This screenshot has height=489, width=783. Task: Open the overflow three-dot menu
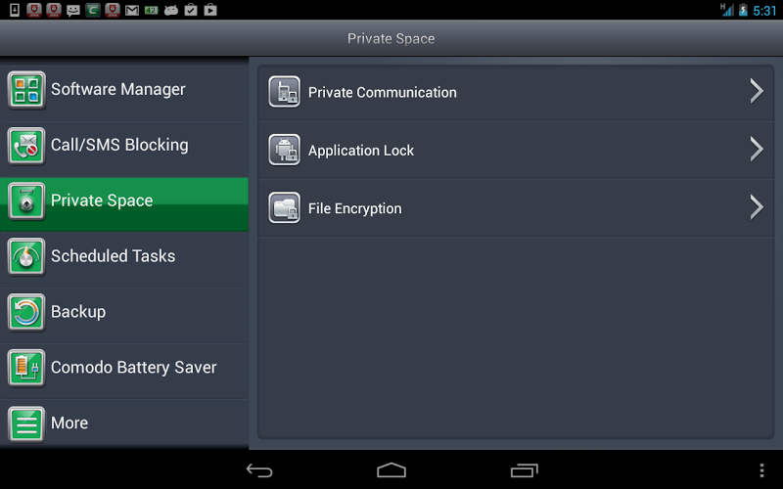click(x=761, y=470)
